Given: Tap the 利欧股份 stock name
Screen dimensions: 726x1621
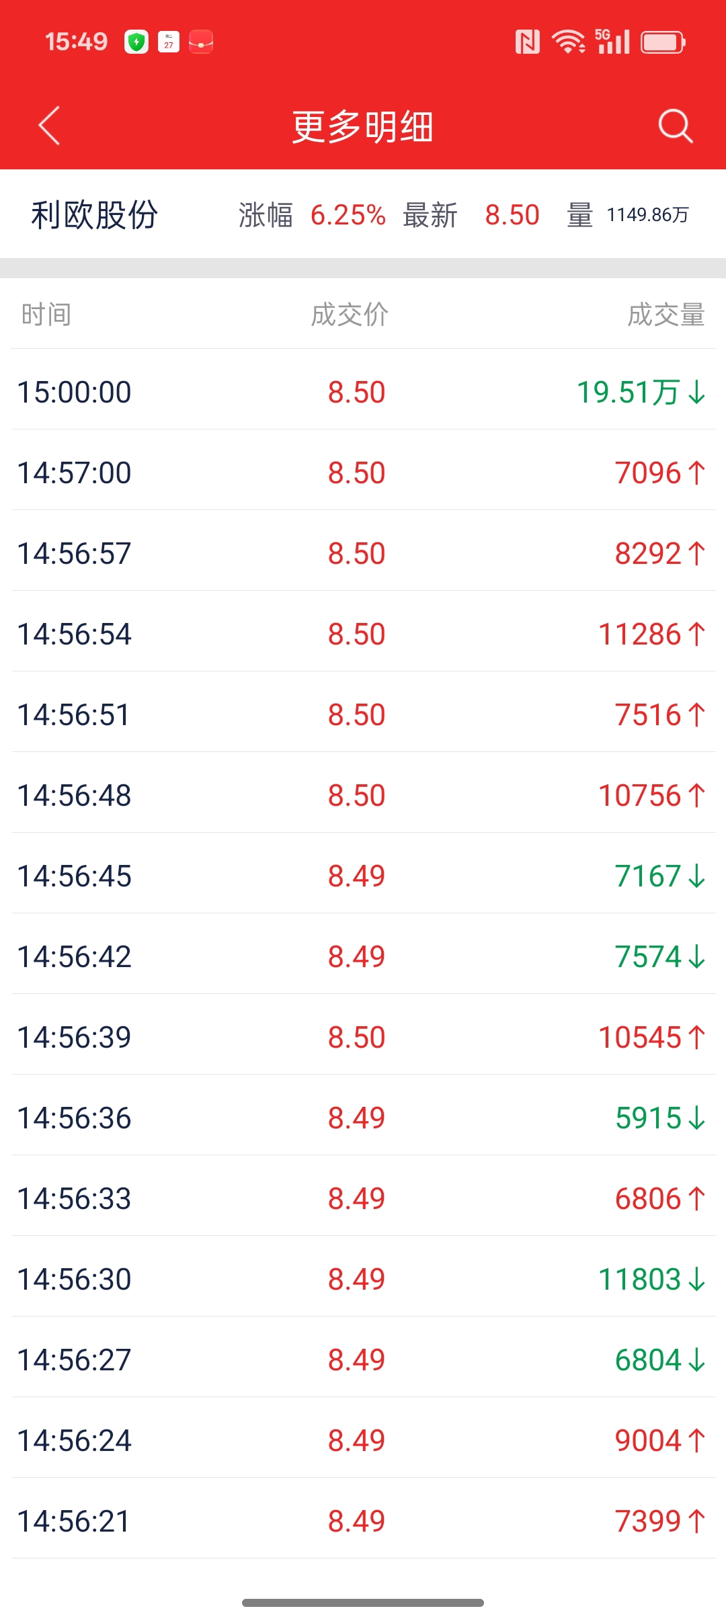Looking at the screenshot, I should tap(94, 215).
